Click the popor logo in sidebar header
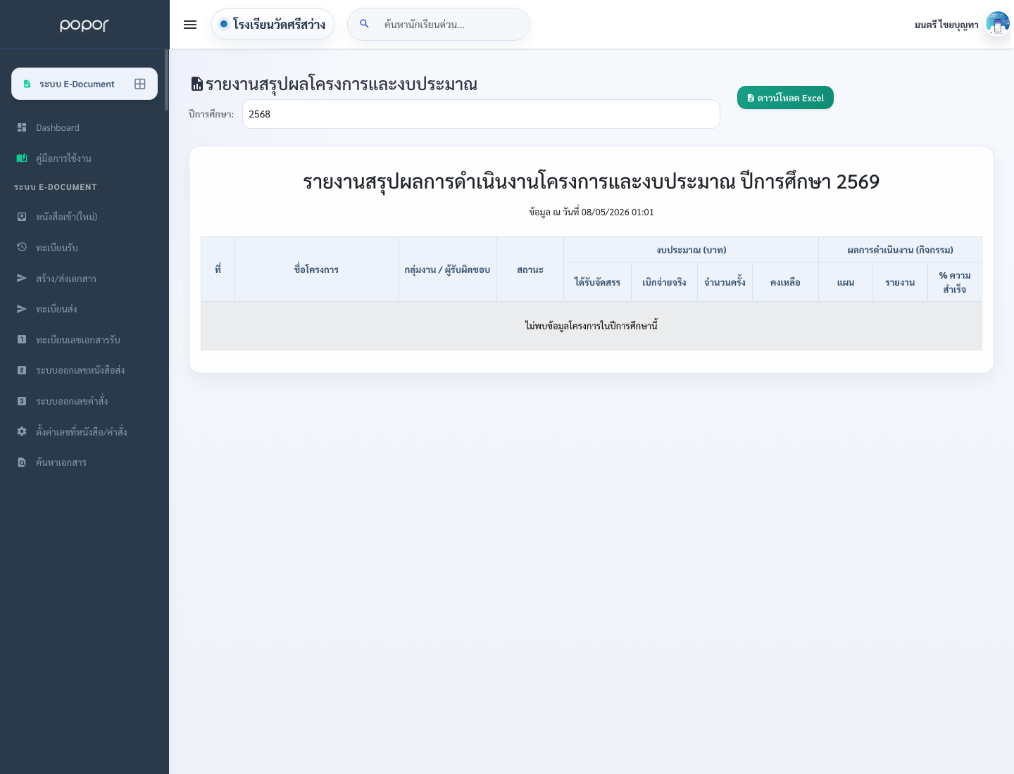 84,25
